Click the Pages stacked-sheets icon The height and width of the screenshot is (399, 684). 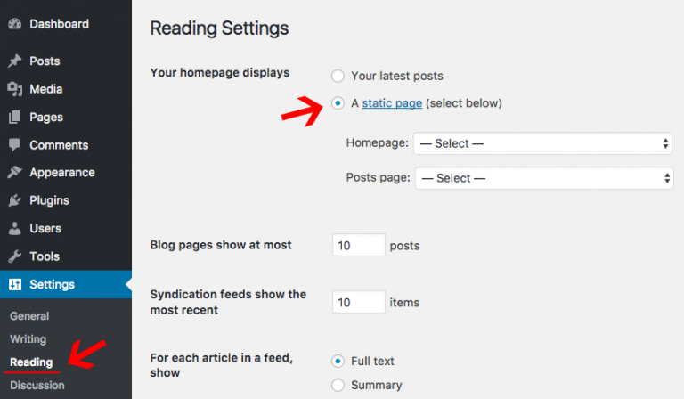coord(14,117)
